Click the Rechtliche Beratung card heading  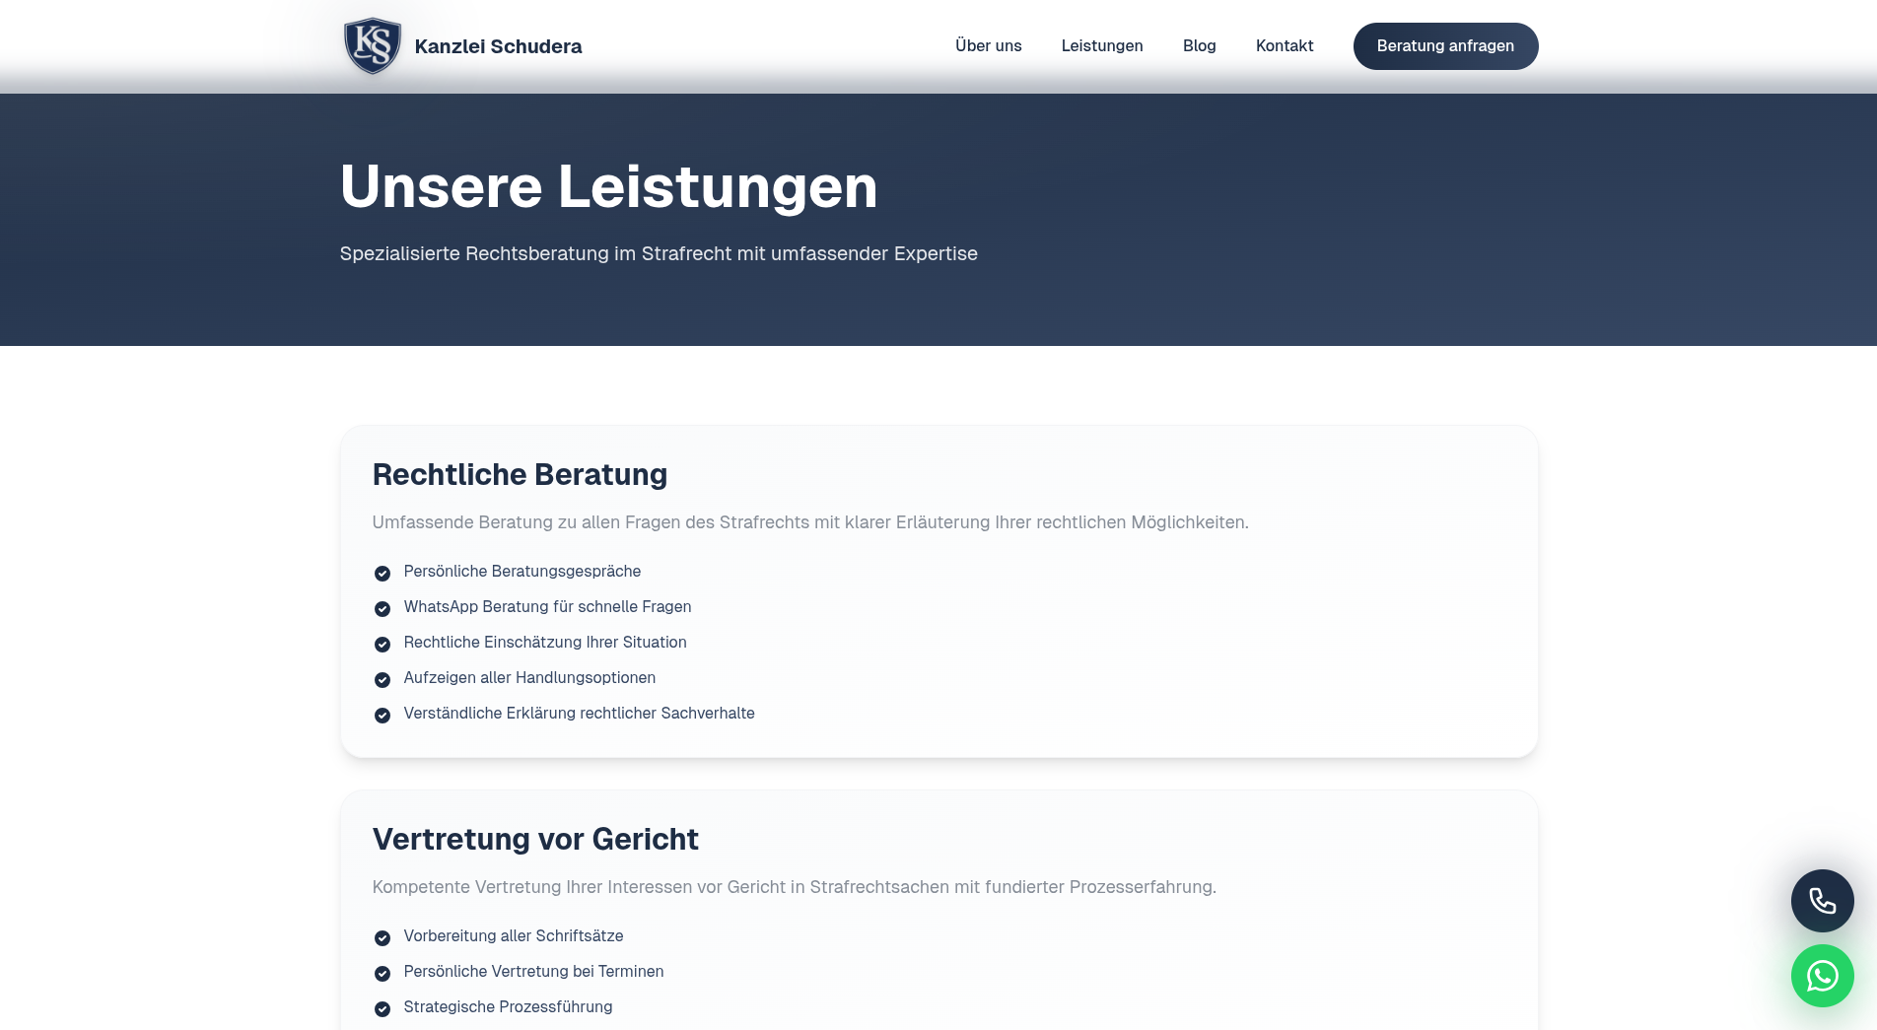click(x=520, y=474)
